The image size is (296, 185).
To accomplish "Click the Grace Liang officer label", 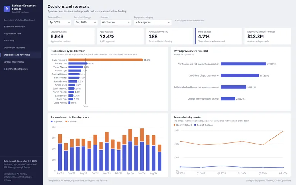I will 61,85.
